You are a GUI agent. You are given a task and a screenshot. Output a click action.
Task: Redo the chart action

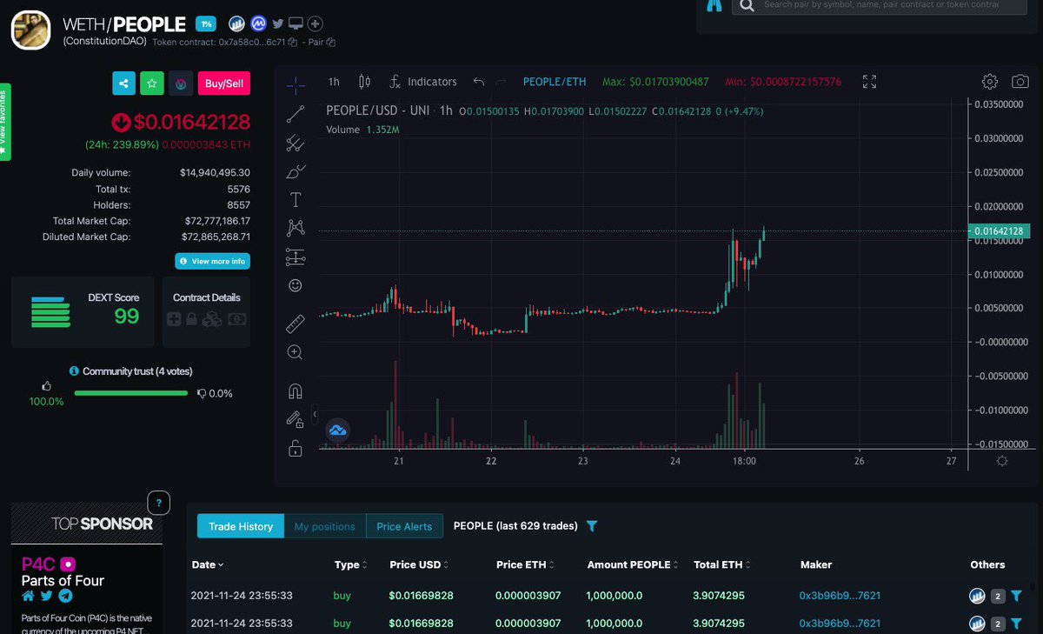pos(501,82)
